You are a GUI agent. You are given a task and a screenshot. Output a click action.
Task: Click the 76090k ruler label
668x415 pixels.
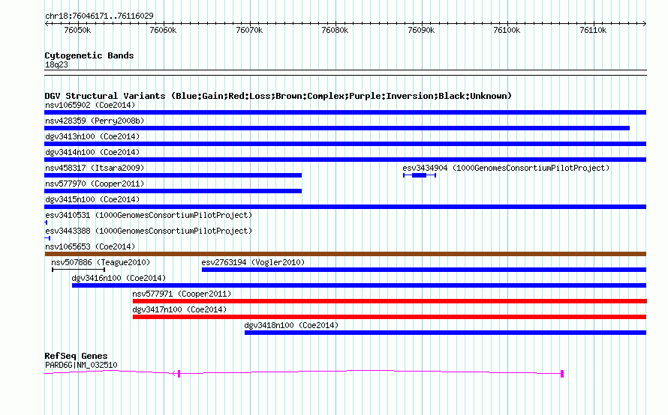tap(421, 30)
